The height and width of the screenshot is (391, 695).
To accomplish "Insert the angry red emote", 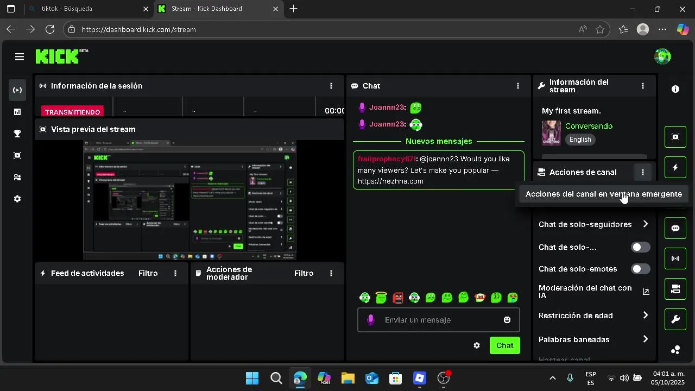I will (x=398, y=298).
